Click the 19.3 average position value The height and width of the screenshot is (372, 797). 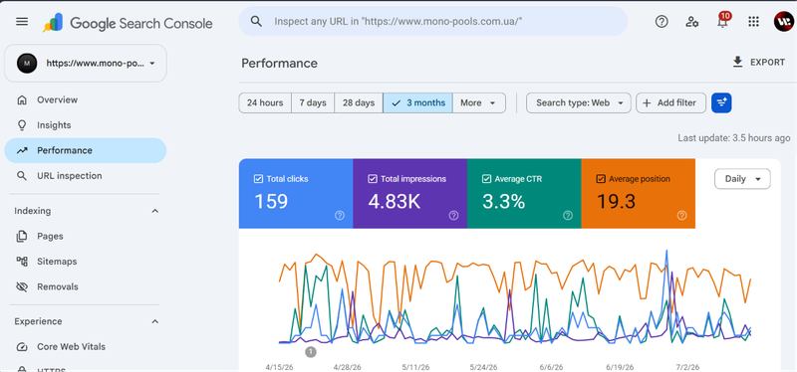coord(616,202)
